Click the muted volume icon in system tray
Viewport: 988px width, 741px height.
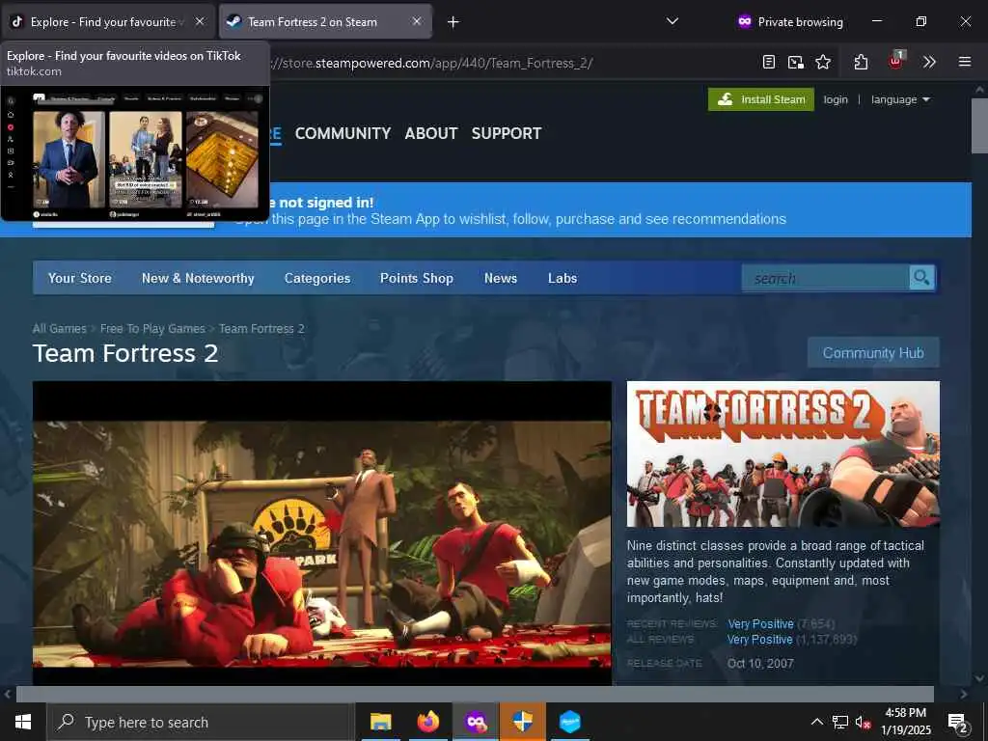point(863,722)
